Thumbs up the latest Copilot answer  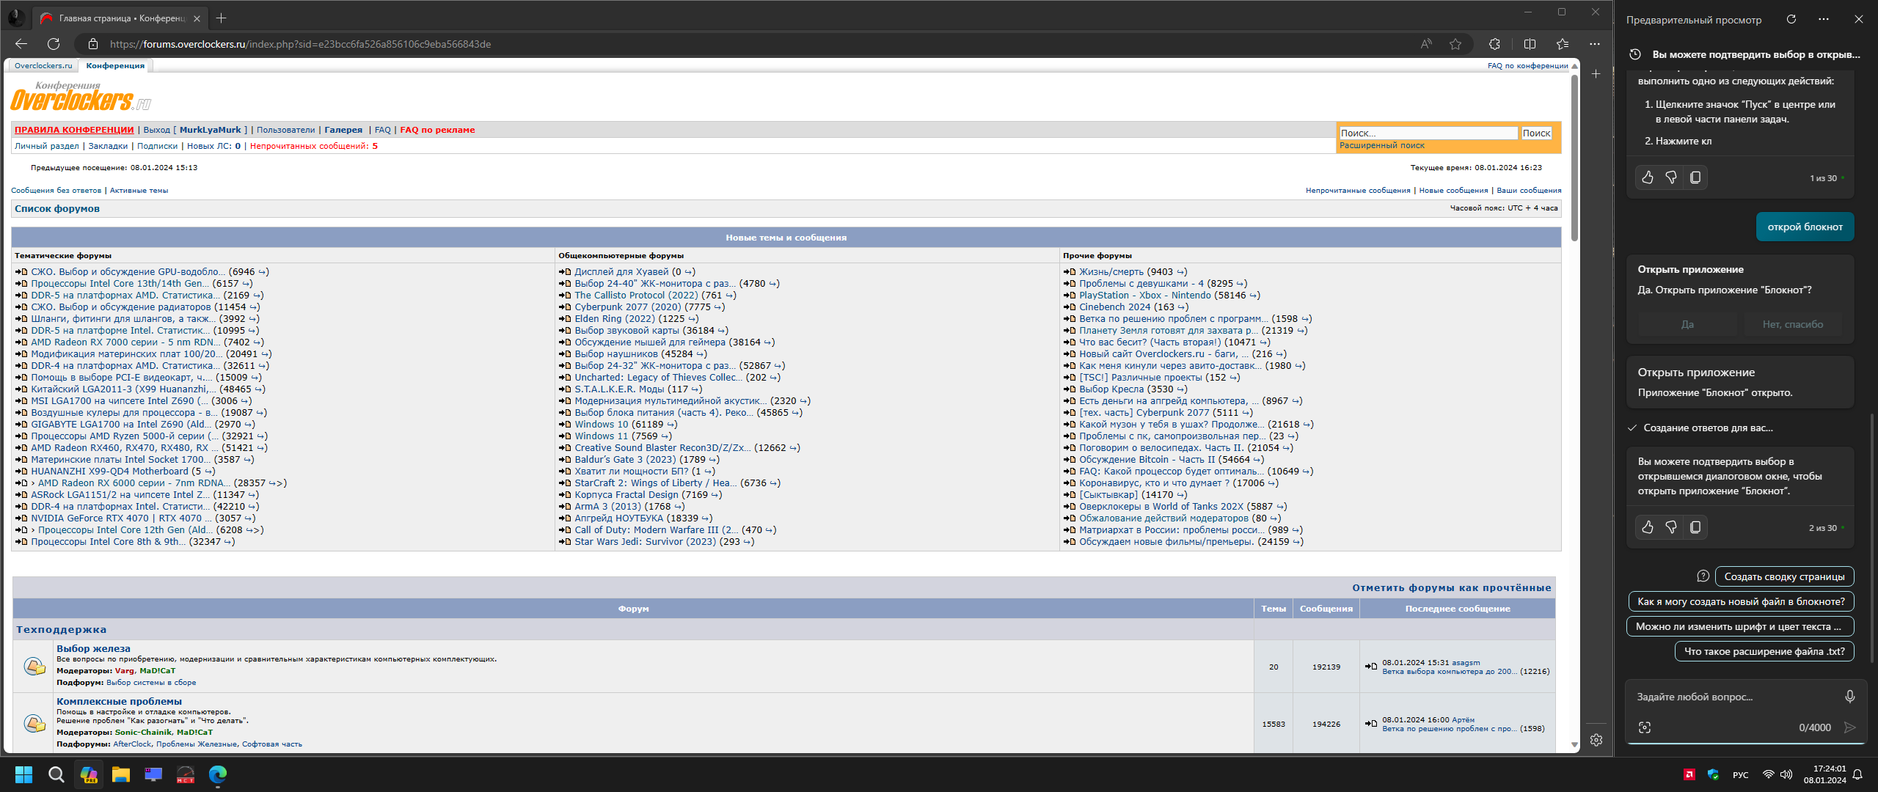coord(1648,527)
